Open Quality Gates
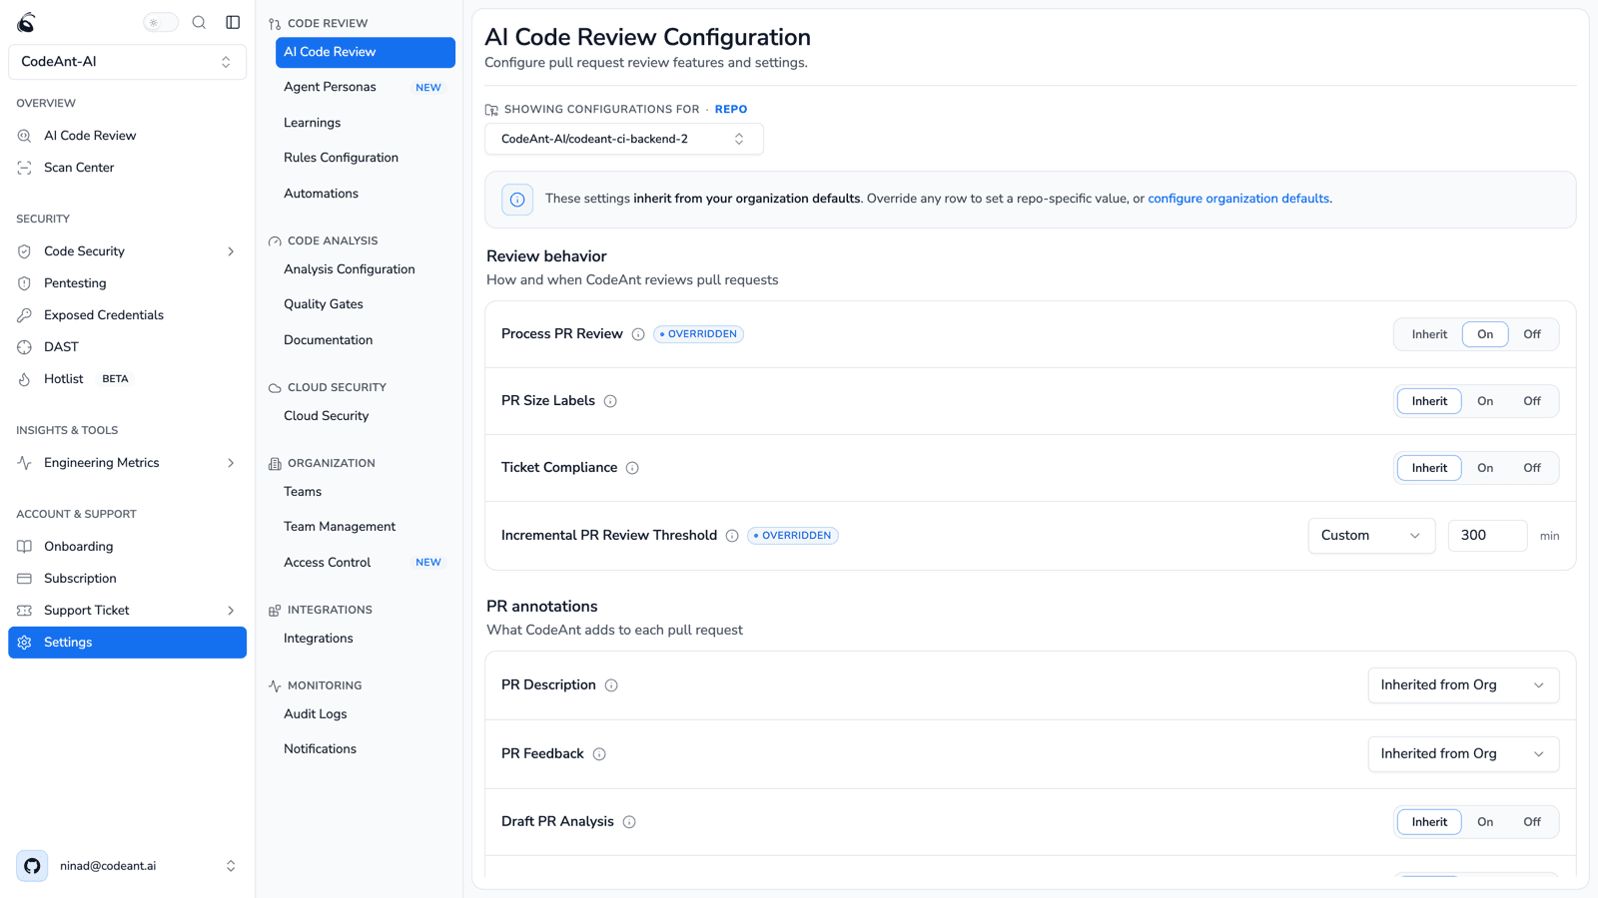The width and height of the screenshot is (1598, 898). [x=366, y=304]
